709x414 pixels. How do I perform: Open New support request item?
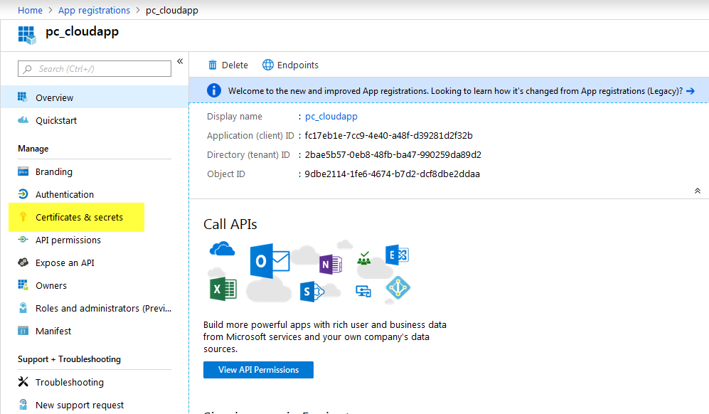(80, 405)
